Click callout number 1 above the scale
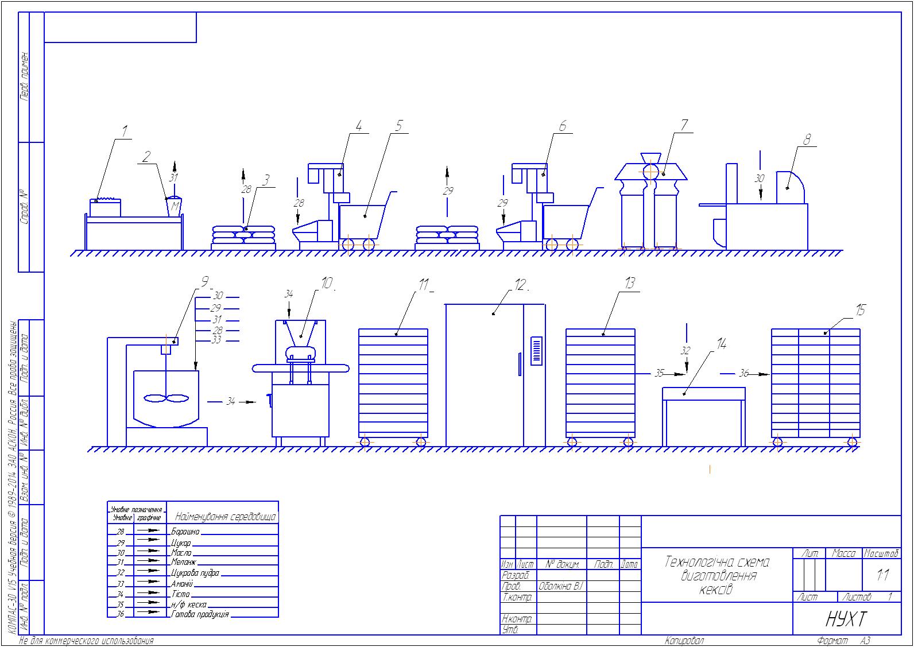Image resolution: width=914 pixels, height=647 pixels. (123, 131)
